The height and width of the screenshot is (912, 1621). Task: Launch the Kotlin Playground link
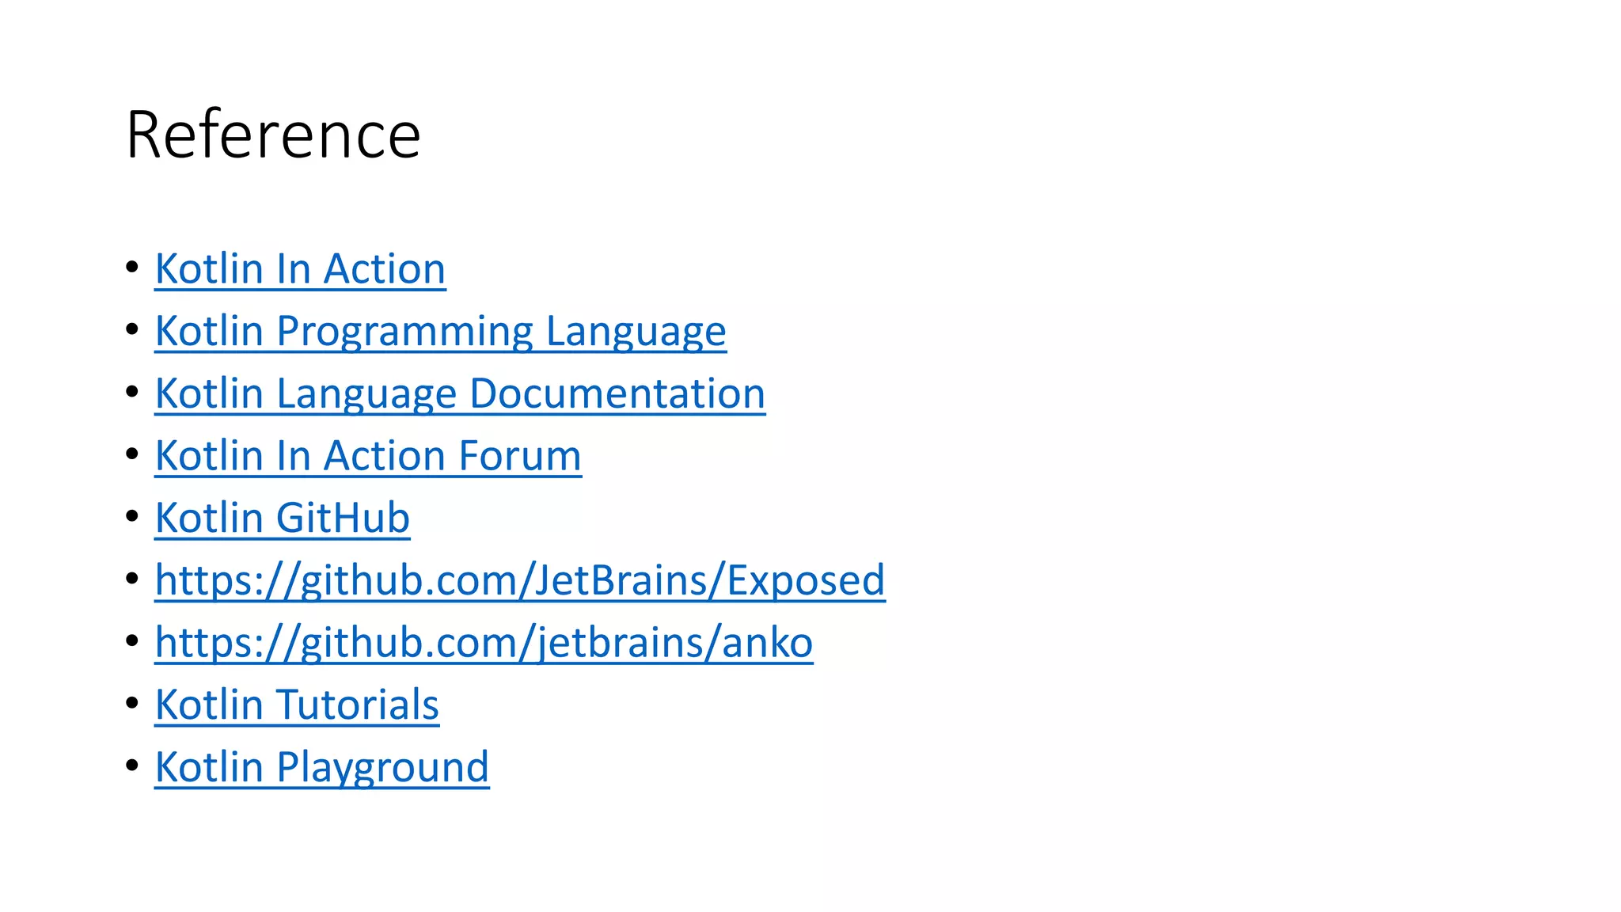[322, 768]
